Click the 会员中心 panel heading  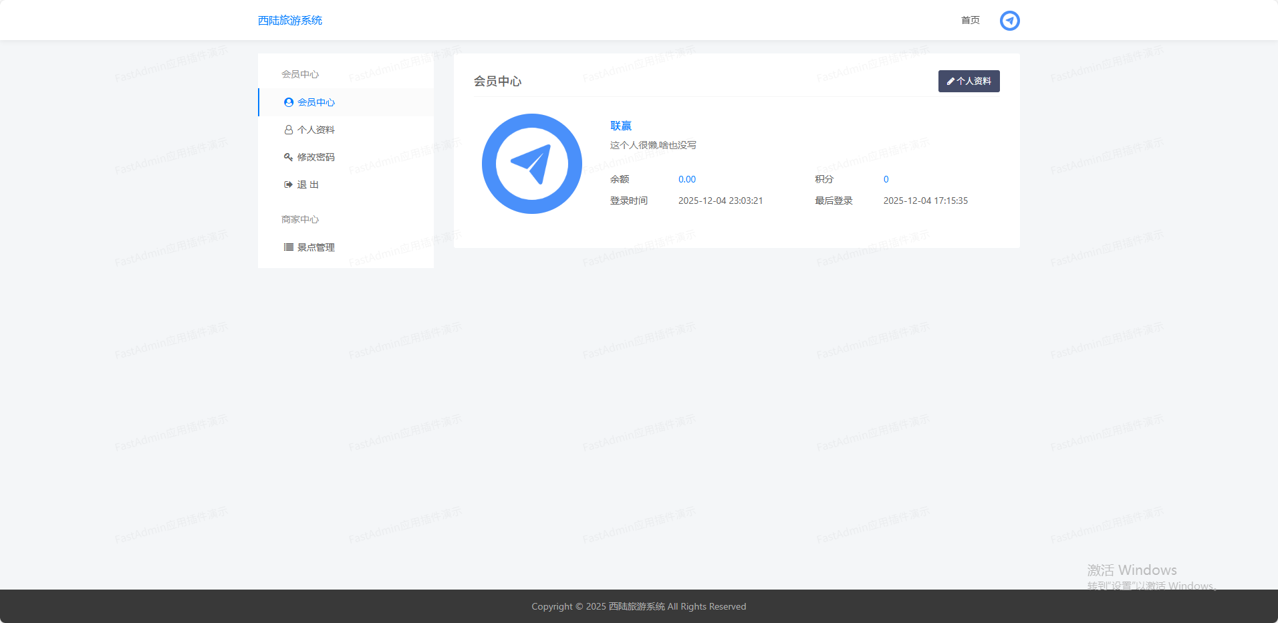coord(497,82)
